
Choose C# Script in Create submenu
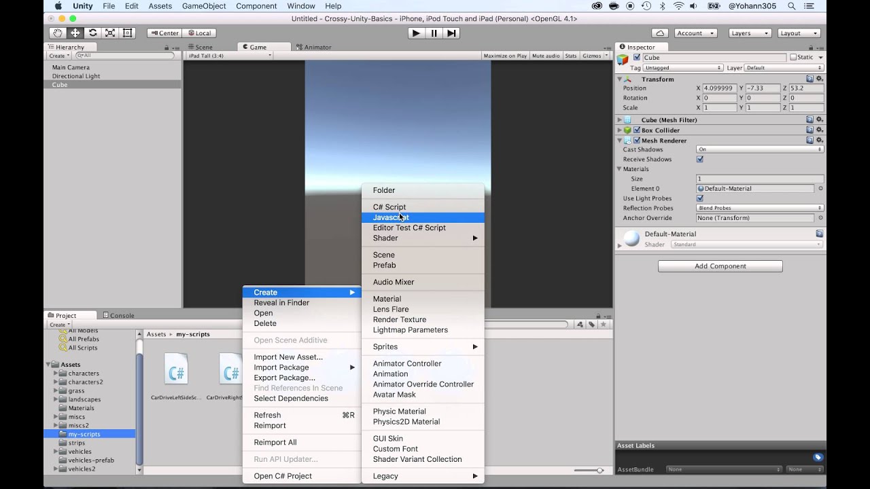tap(423, 207)
